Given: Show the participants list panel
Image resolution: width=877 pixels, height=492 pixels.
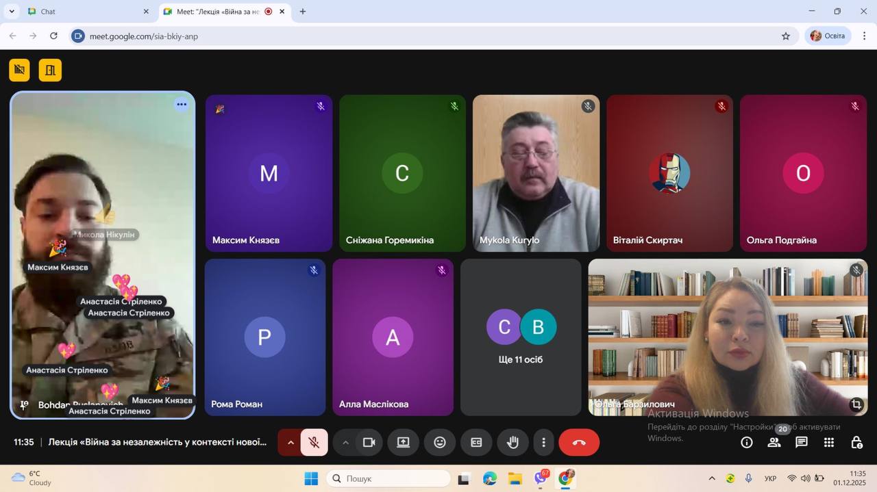Looking at the screenshot, I should click(774, 443).
